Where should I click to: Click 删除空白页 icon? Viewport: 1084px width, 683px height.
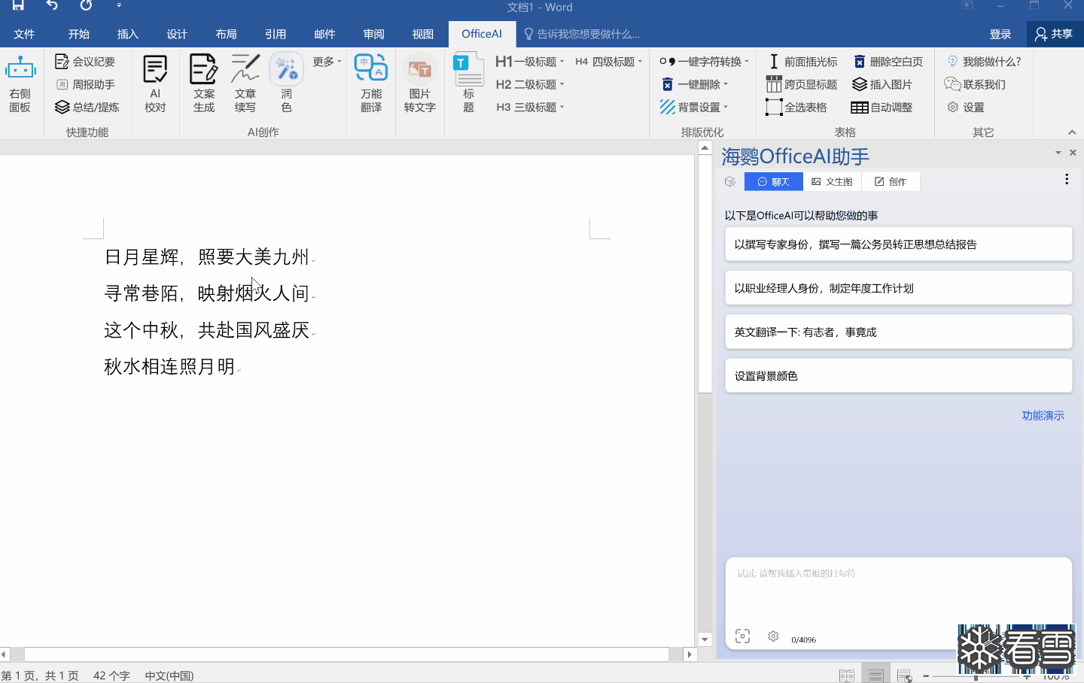860,62
